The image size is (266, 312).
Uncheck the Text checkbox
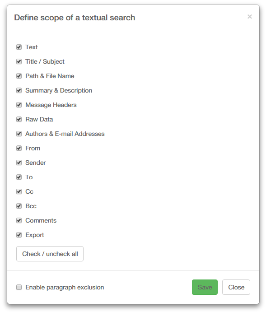(19, 47)
